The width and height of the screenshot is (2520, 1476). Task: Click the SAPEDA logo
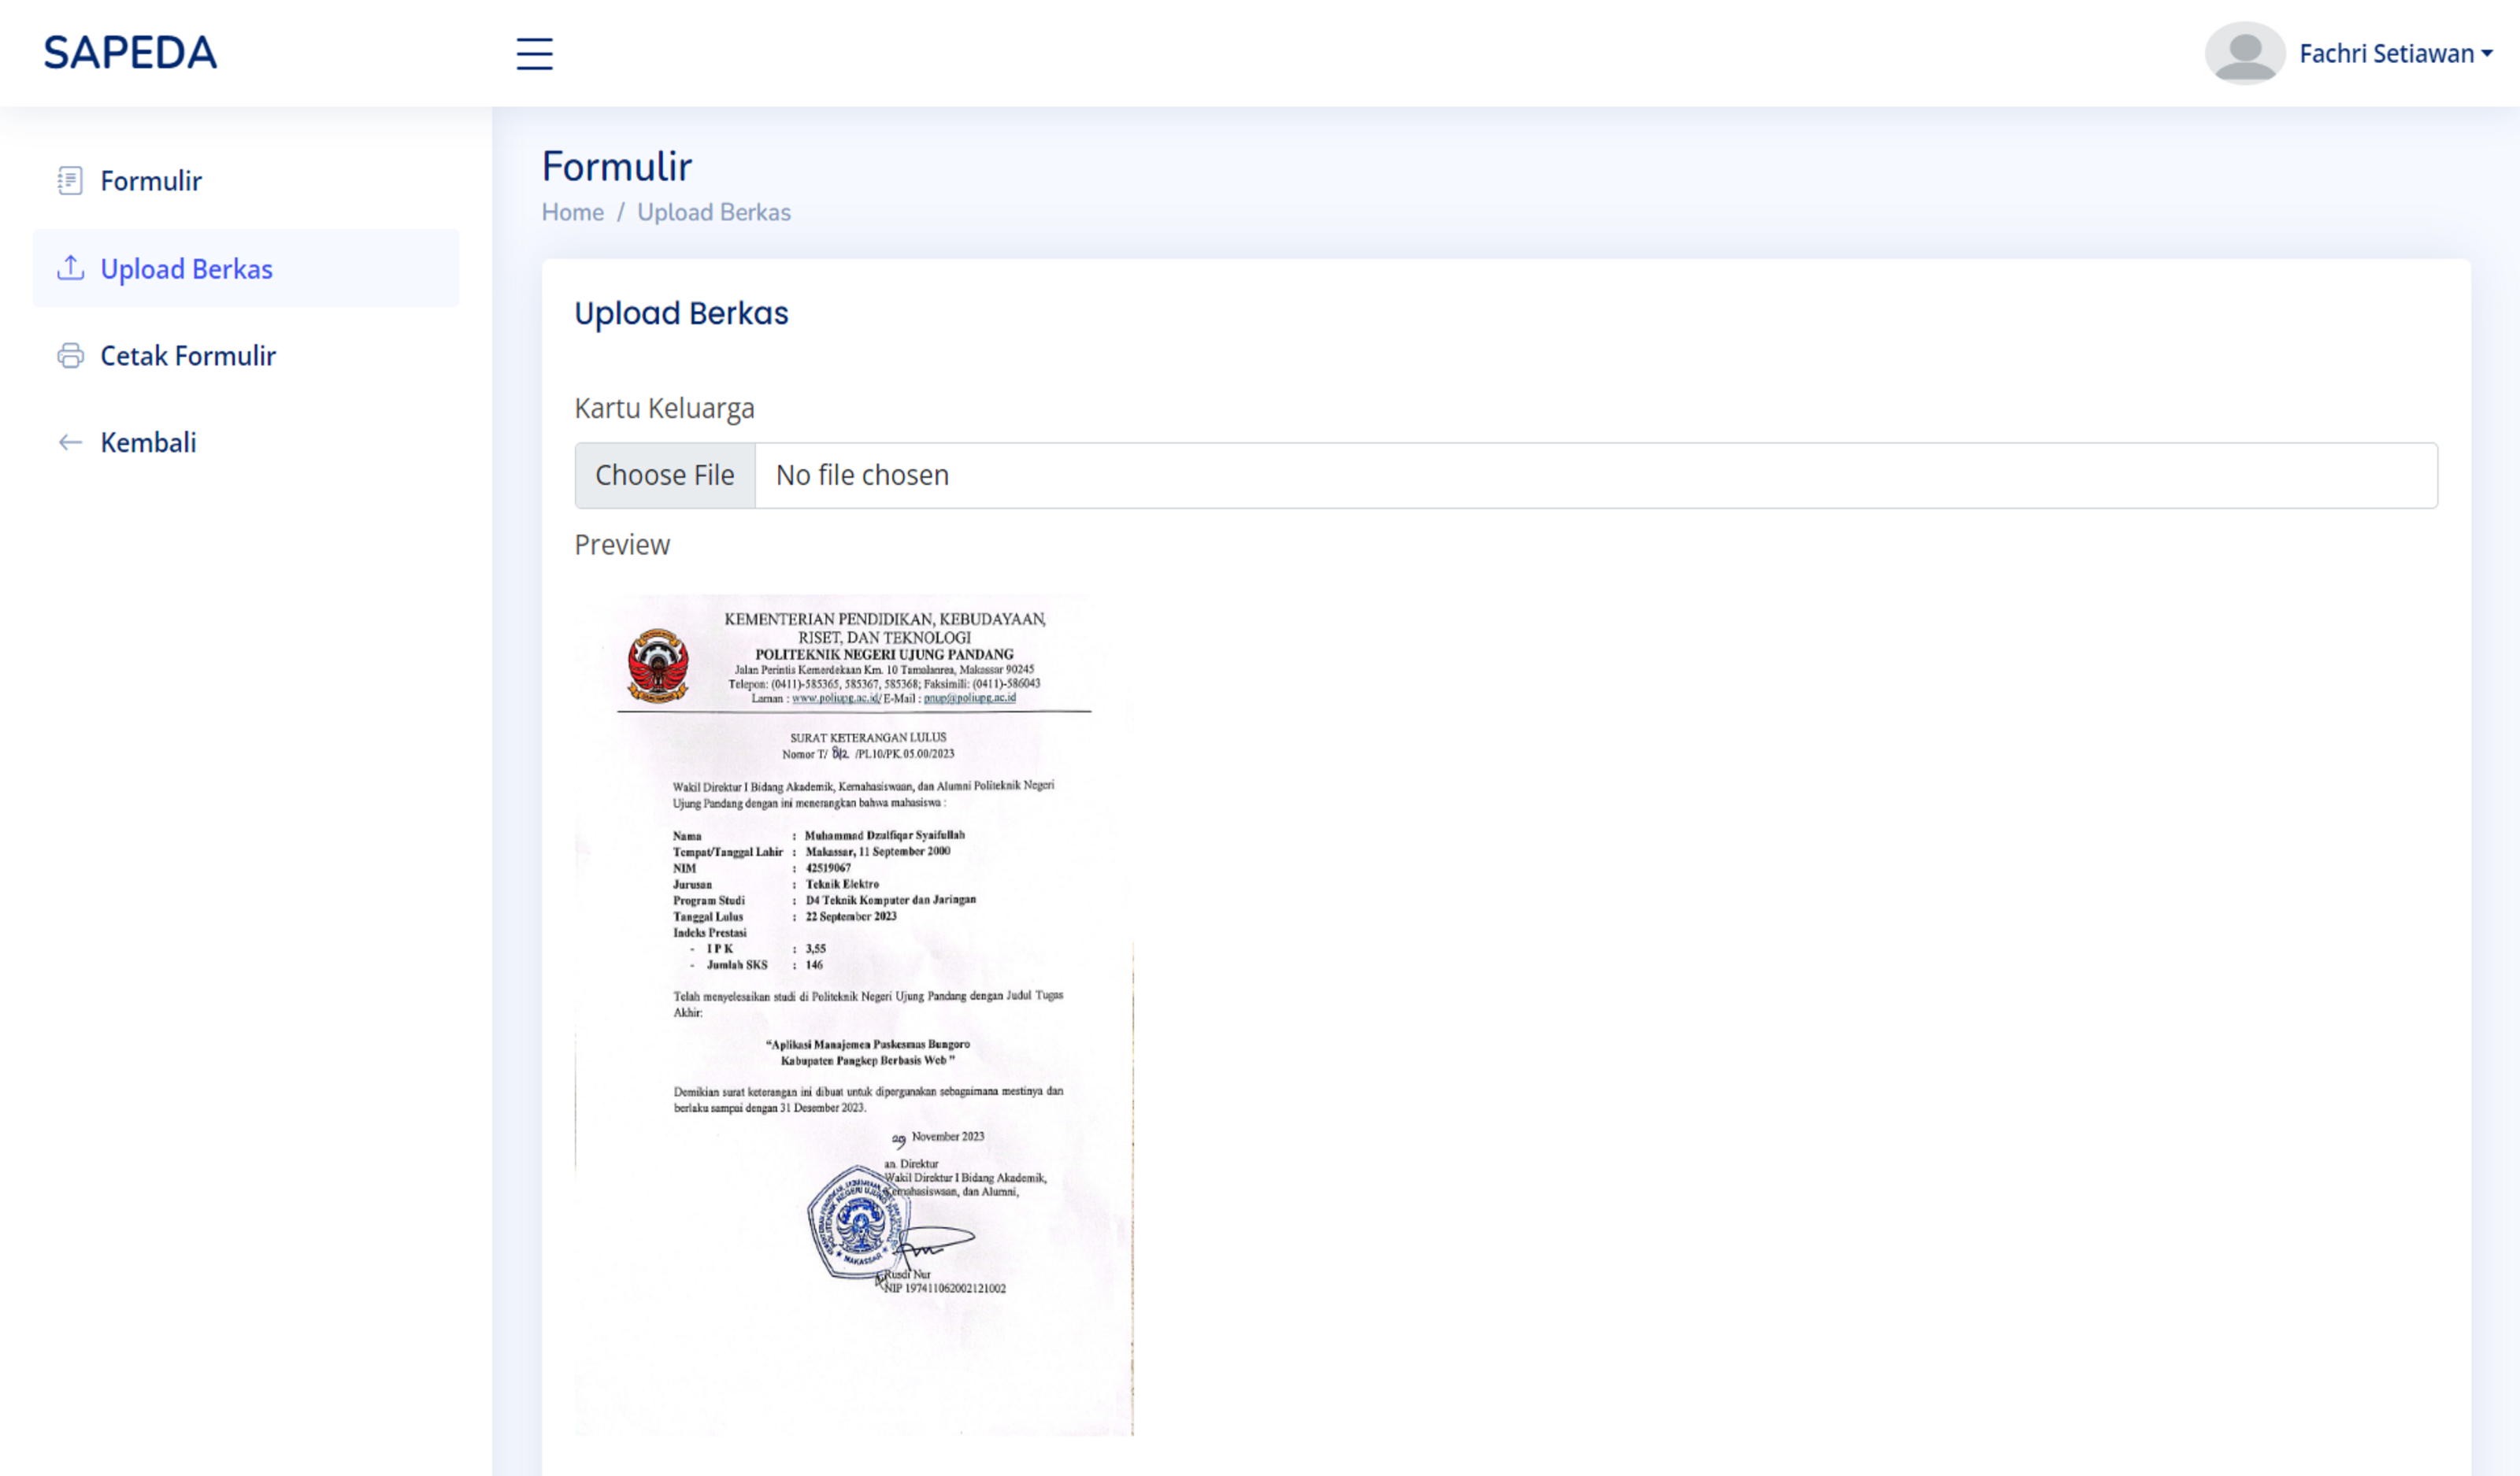pyautogui.click(x=130, y=53)
